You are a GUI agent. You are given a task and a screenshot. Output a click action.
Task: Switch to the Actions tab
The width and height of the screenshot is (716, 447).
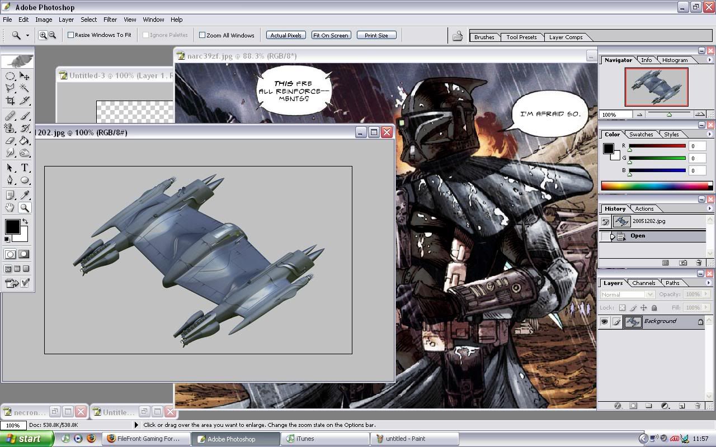point(644,208)
